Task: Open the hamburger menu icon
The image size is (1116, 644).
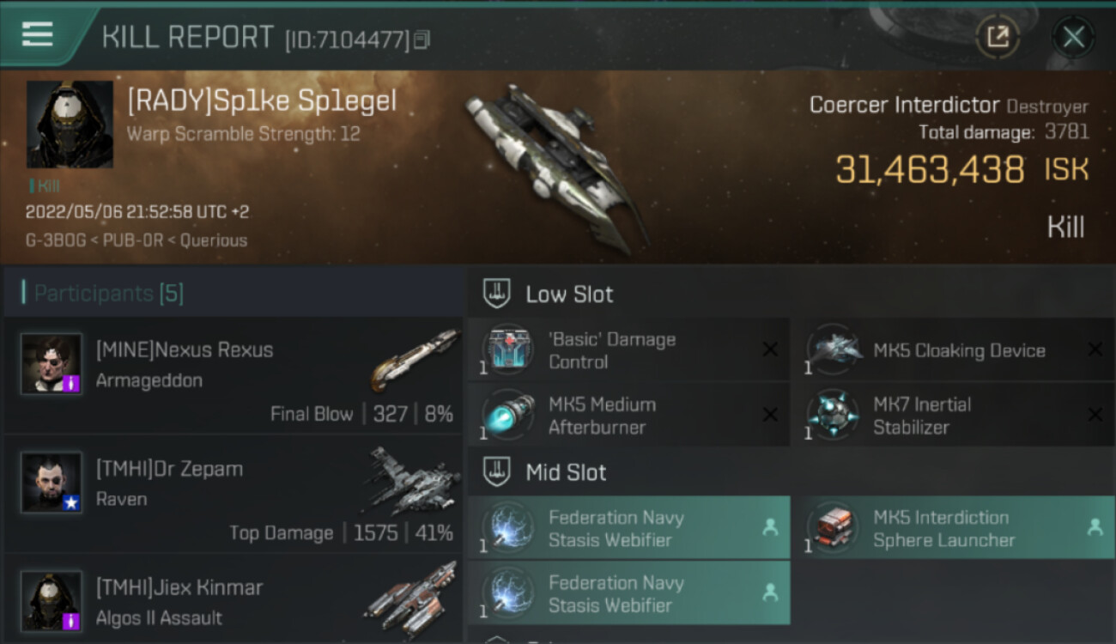Action: pos(38,34)
